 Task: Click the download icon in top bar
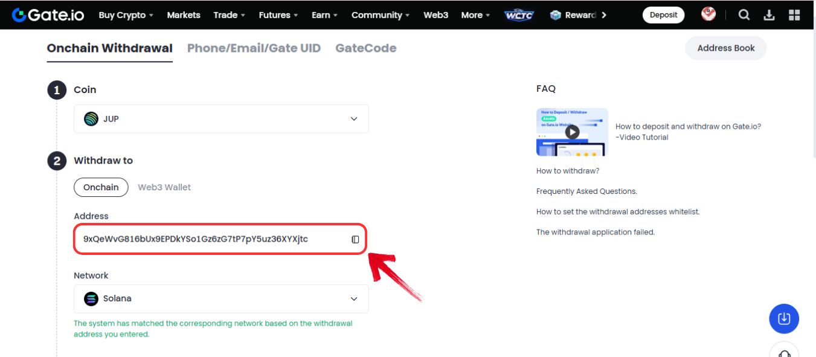pyautogui.click(x=769, y=15)
